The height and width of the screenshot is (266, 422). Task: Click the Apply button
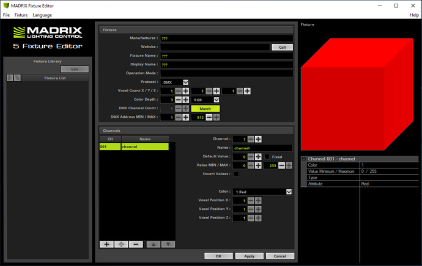coord(249,256)
